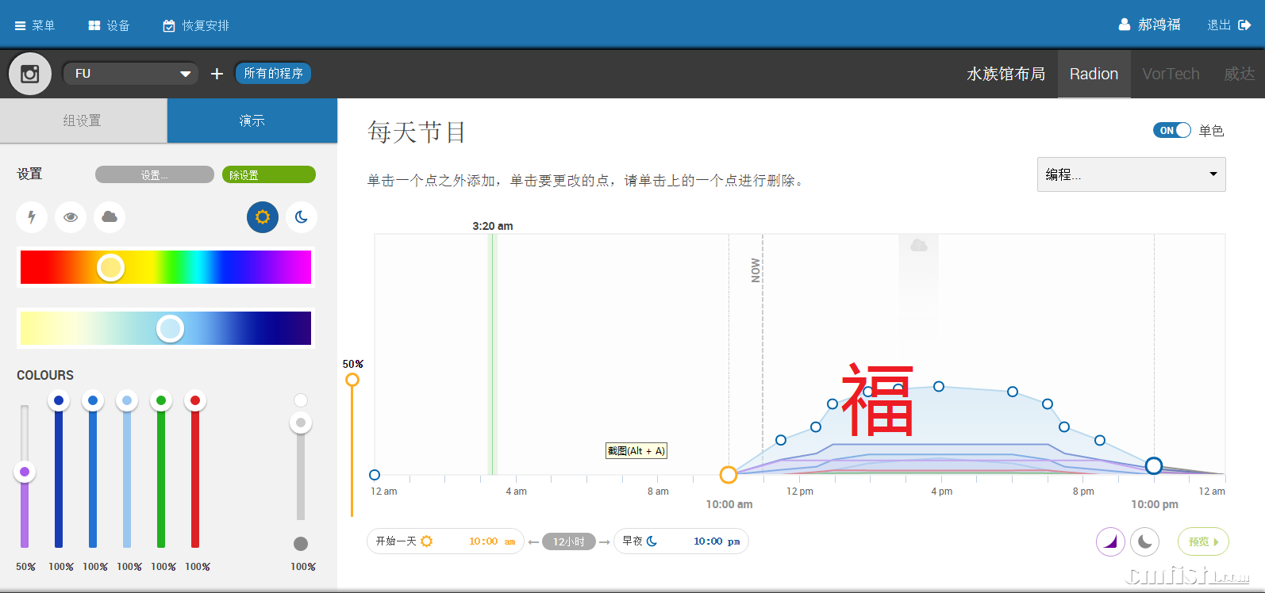
Task: Click the 截图(Alt + A) tooltip
Action: click(636, 451)
